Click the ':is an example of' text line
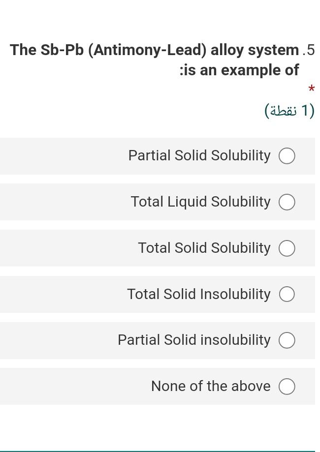The image size is (320, 452). click(239, 70)
